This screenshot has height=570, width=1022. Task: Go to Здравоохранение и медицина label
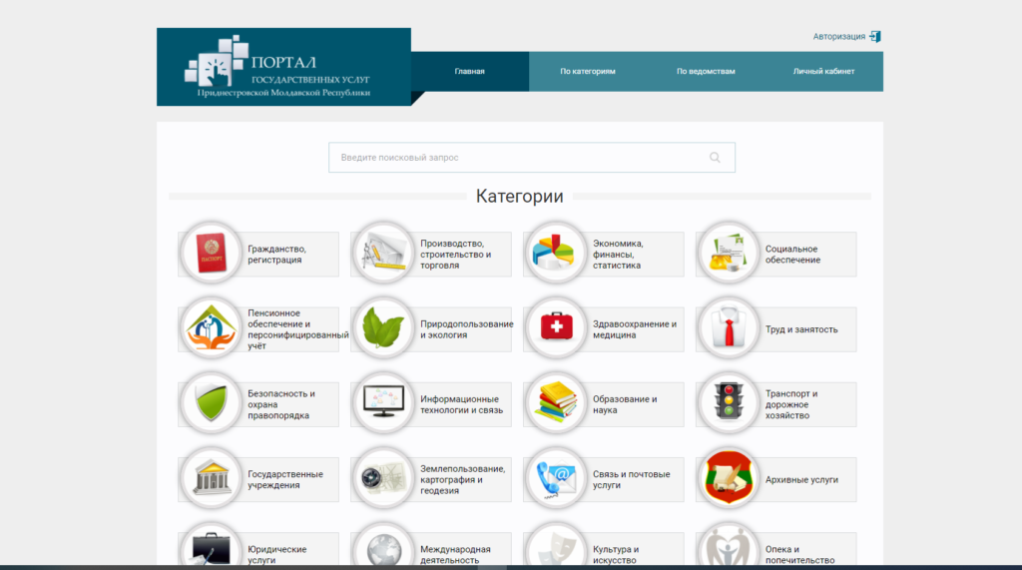coord(635,329)
